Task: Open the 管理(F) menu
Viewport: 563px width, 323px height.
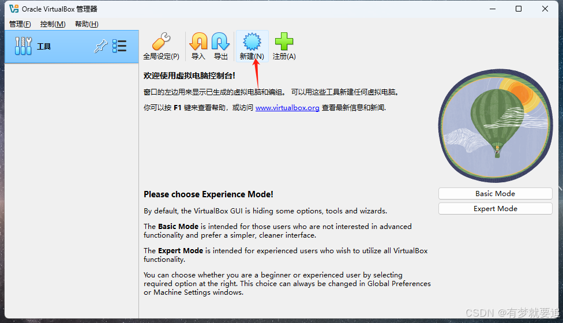Action: coord(20,24)
